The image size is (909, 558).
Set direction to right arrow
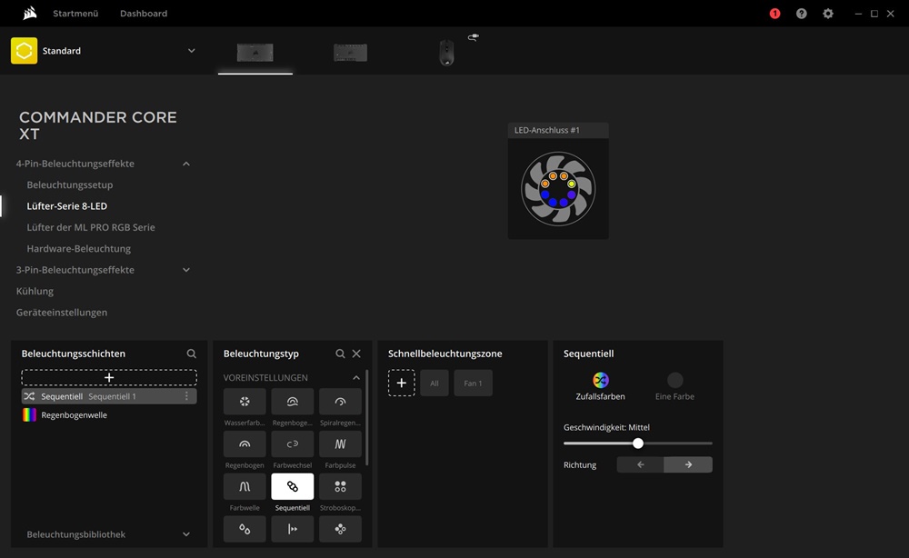[688, 464]
